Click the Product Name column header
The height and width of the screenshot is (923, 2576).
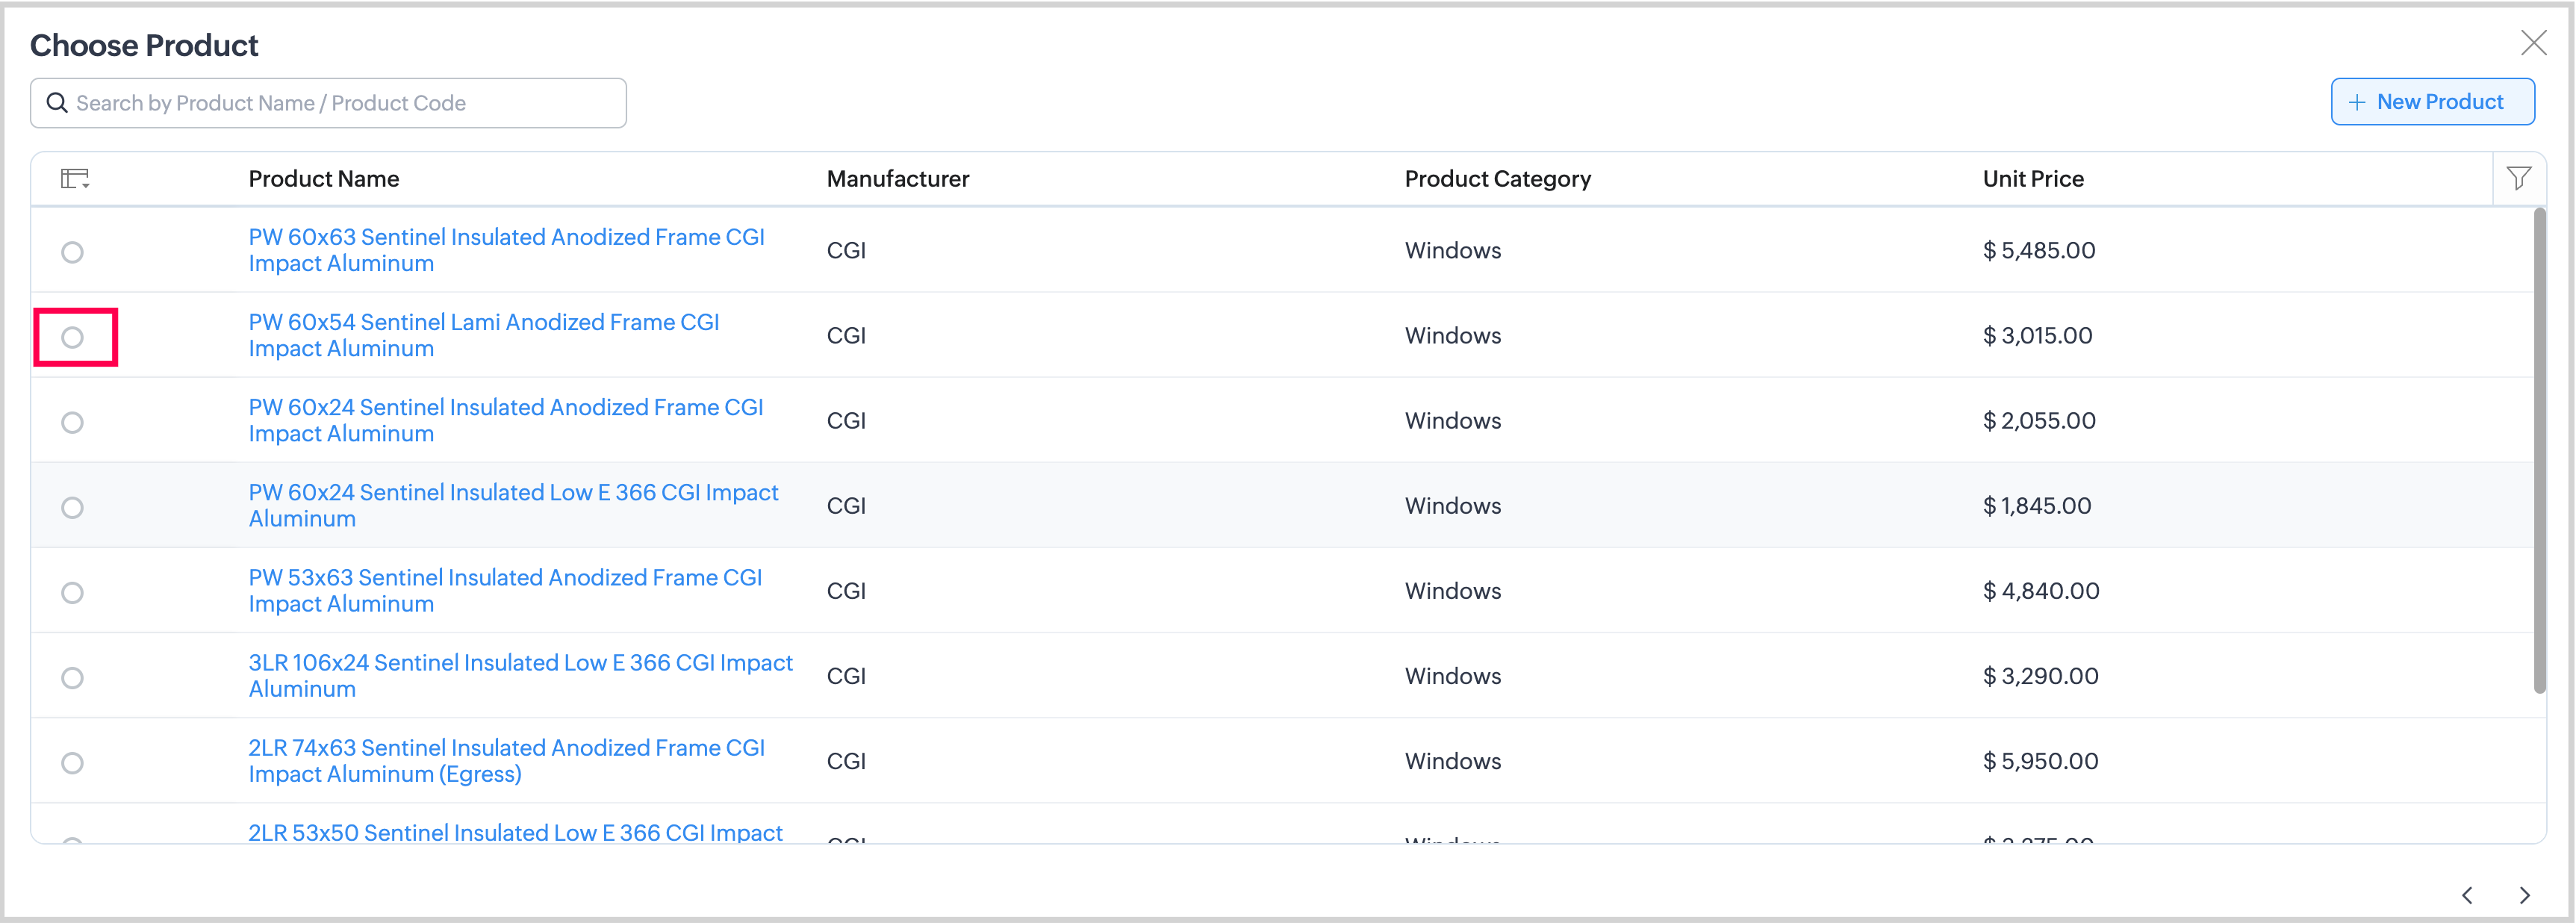point(324,179)
